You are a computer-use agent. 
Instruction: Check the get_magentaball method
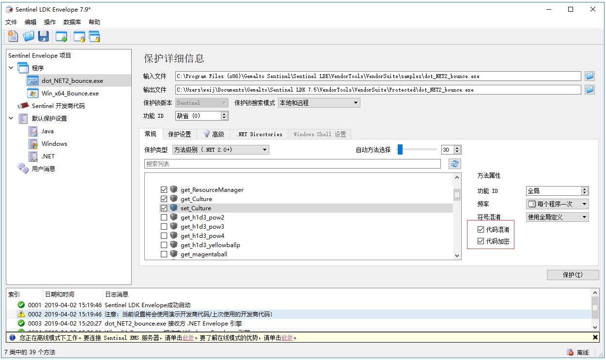point(164,254)
